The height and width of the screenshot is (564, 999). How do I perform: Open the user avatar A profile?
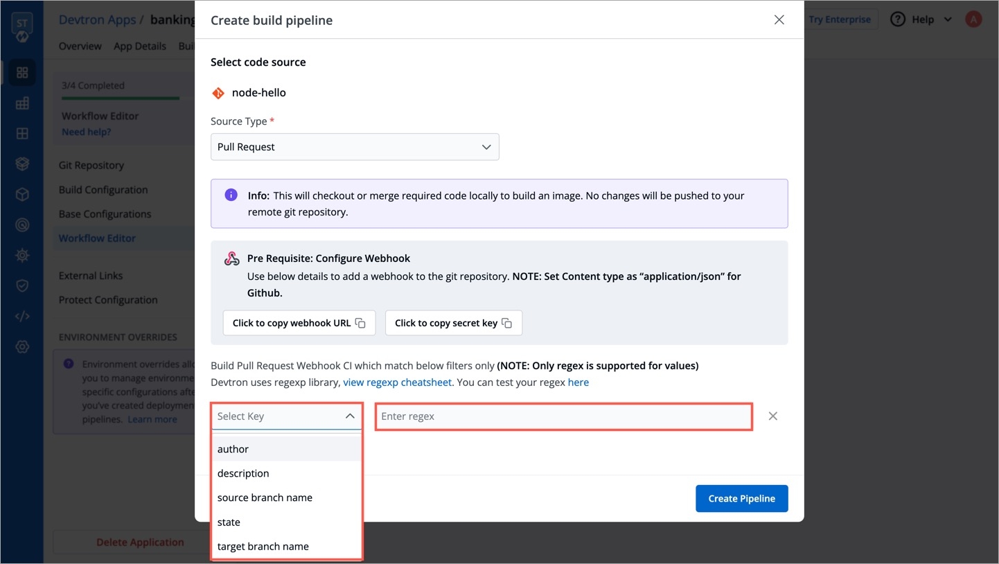[973, 19]
